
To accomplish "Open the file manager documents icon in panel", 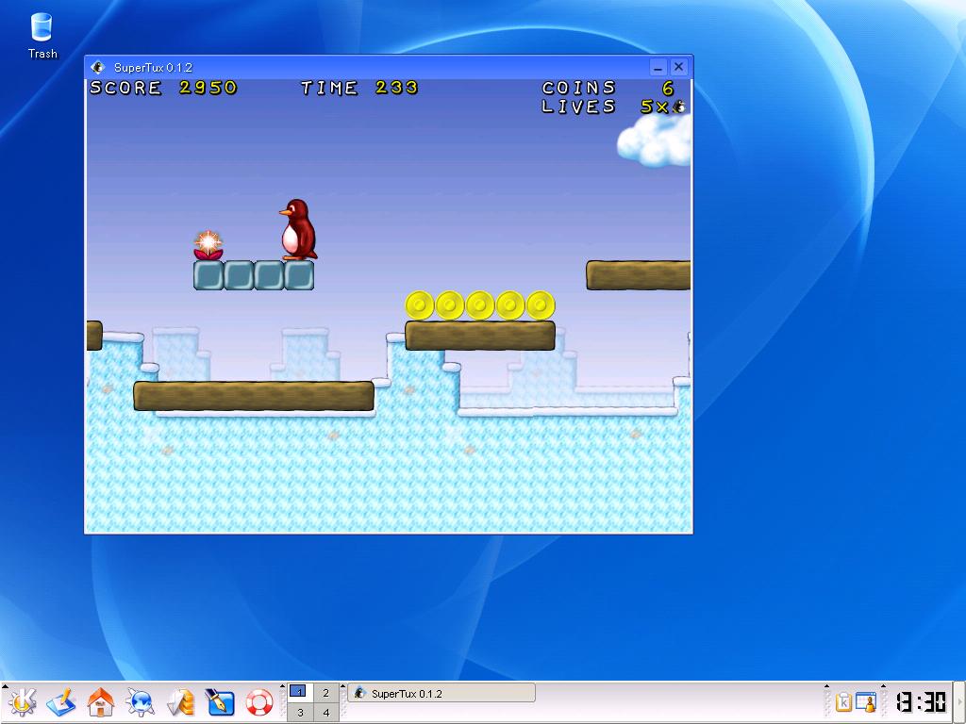I will pyautogui.click(x=180, y=702).
